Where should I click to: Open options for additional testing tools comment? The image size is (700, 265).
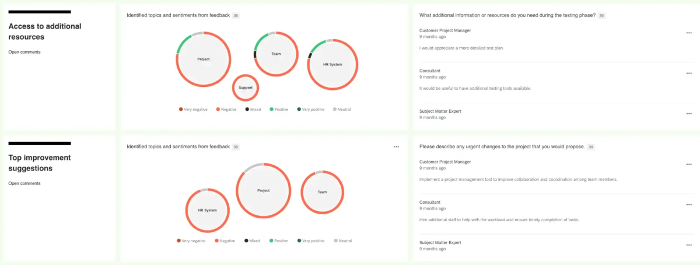tap(689, 74)
